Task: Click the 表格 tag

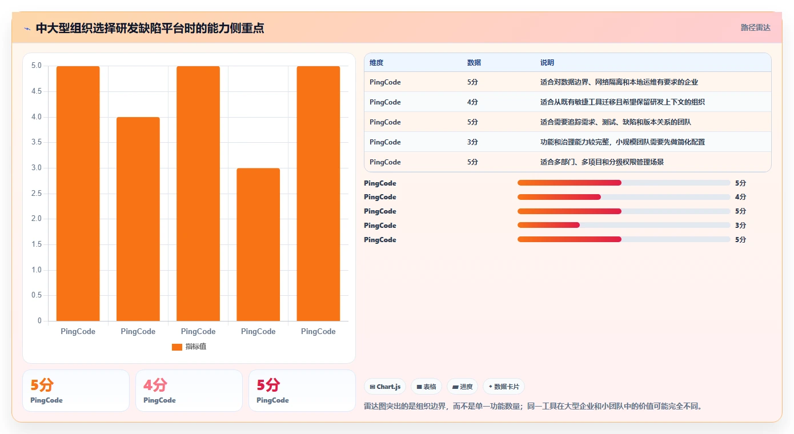Action: click(x=426, y=387)
